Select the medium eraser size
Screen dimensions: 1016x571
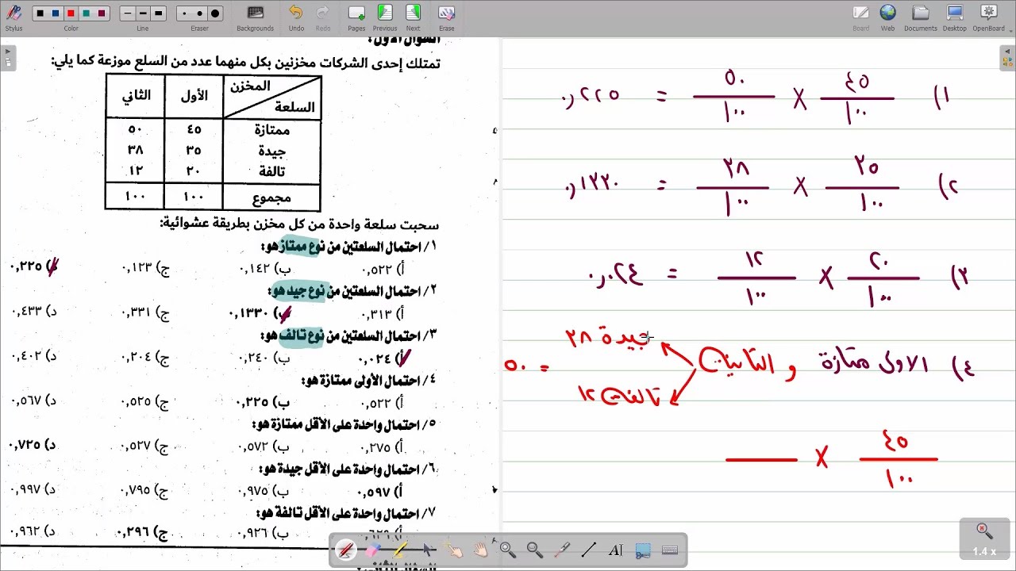[x=199, y=13]
